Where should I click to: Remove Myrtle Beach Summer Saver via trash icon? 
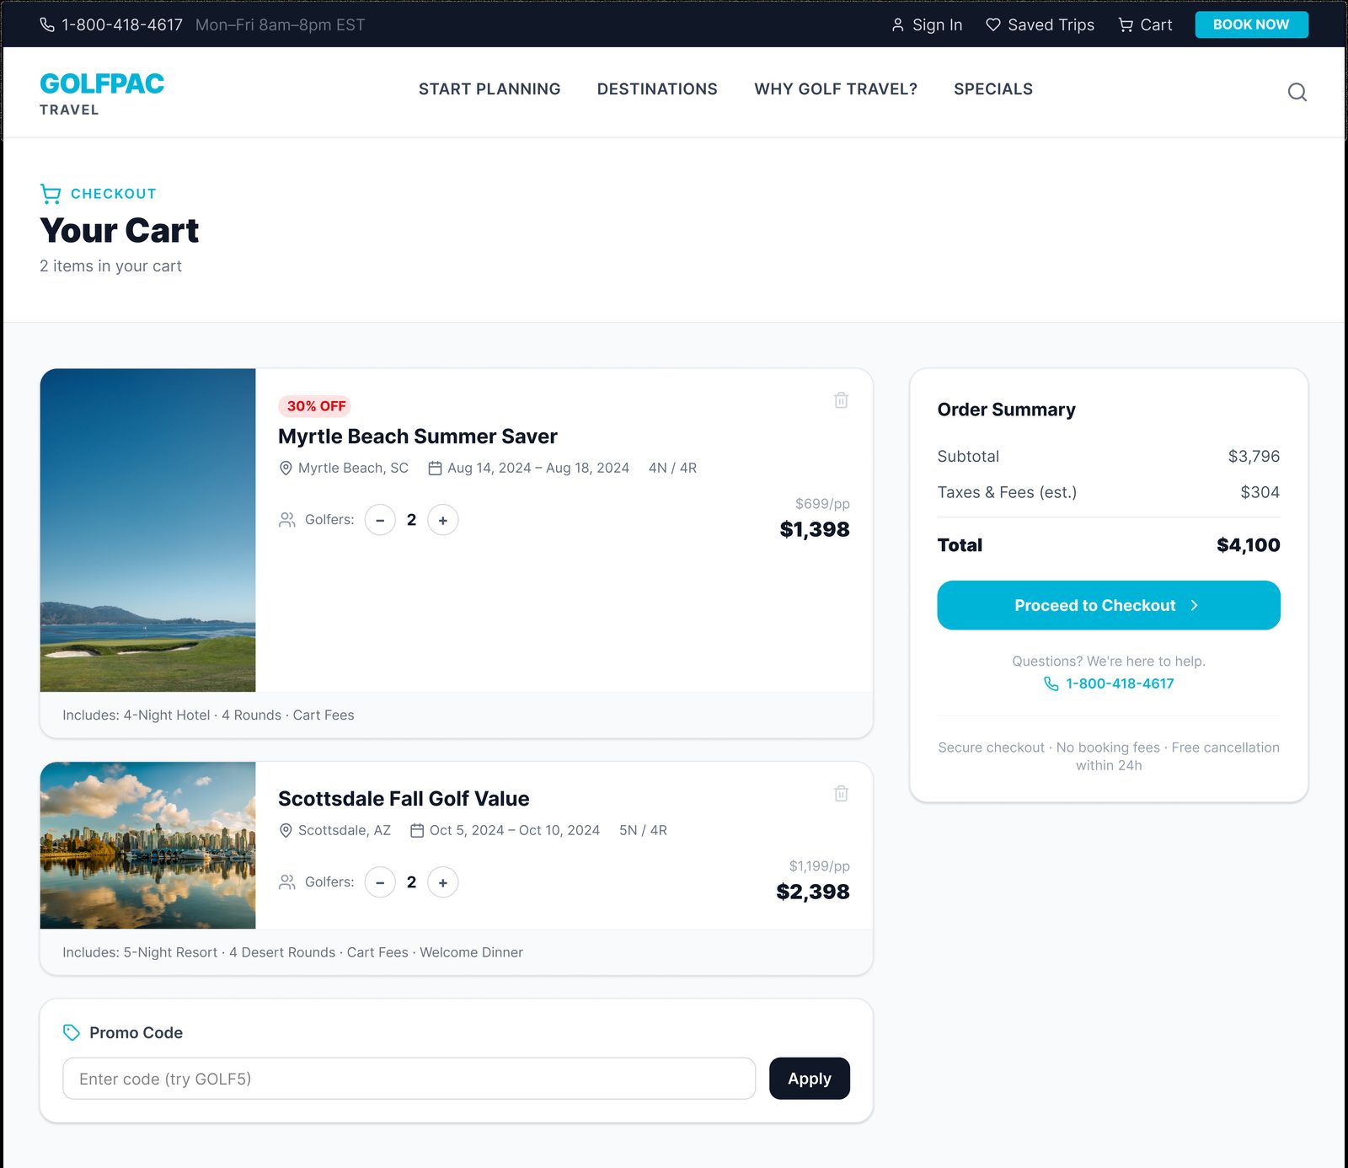841,400
